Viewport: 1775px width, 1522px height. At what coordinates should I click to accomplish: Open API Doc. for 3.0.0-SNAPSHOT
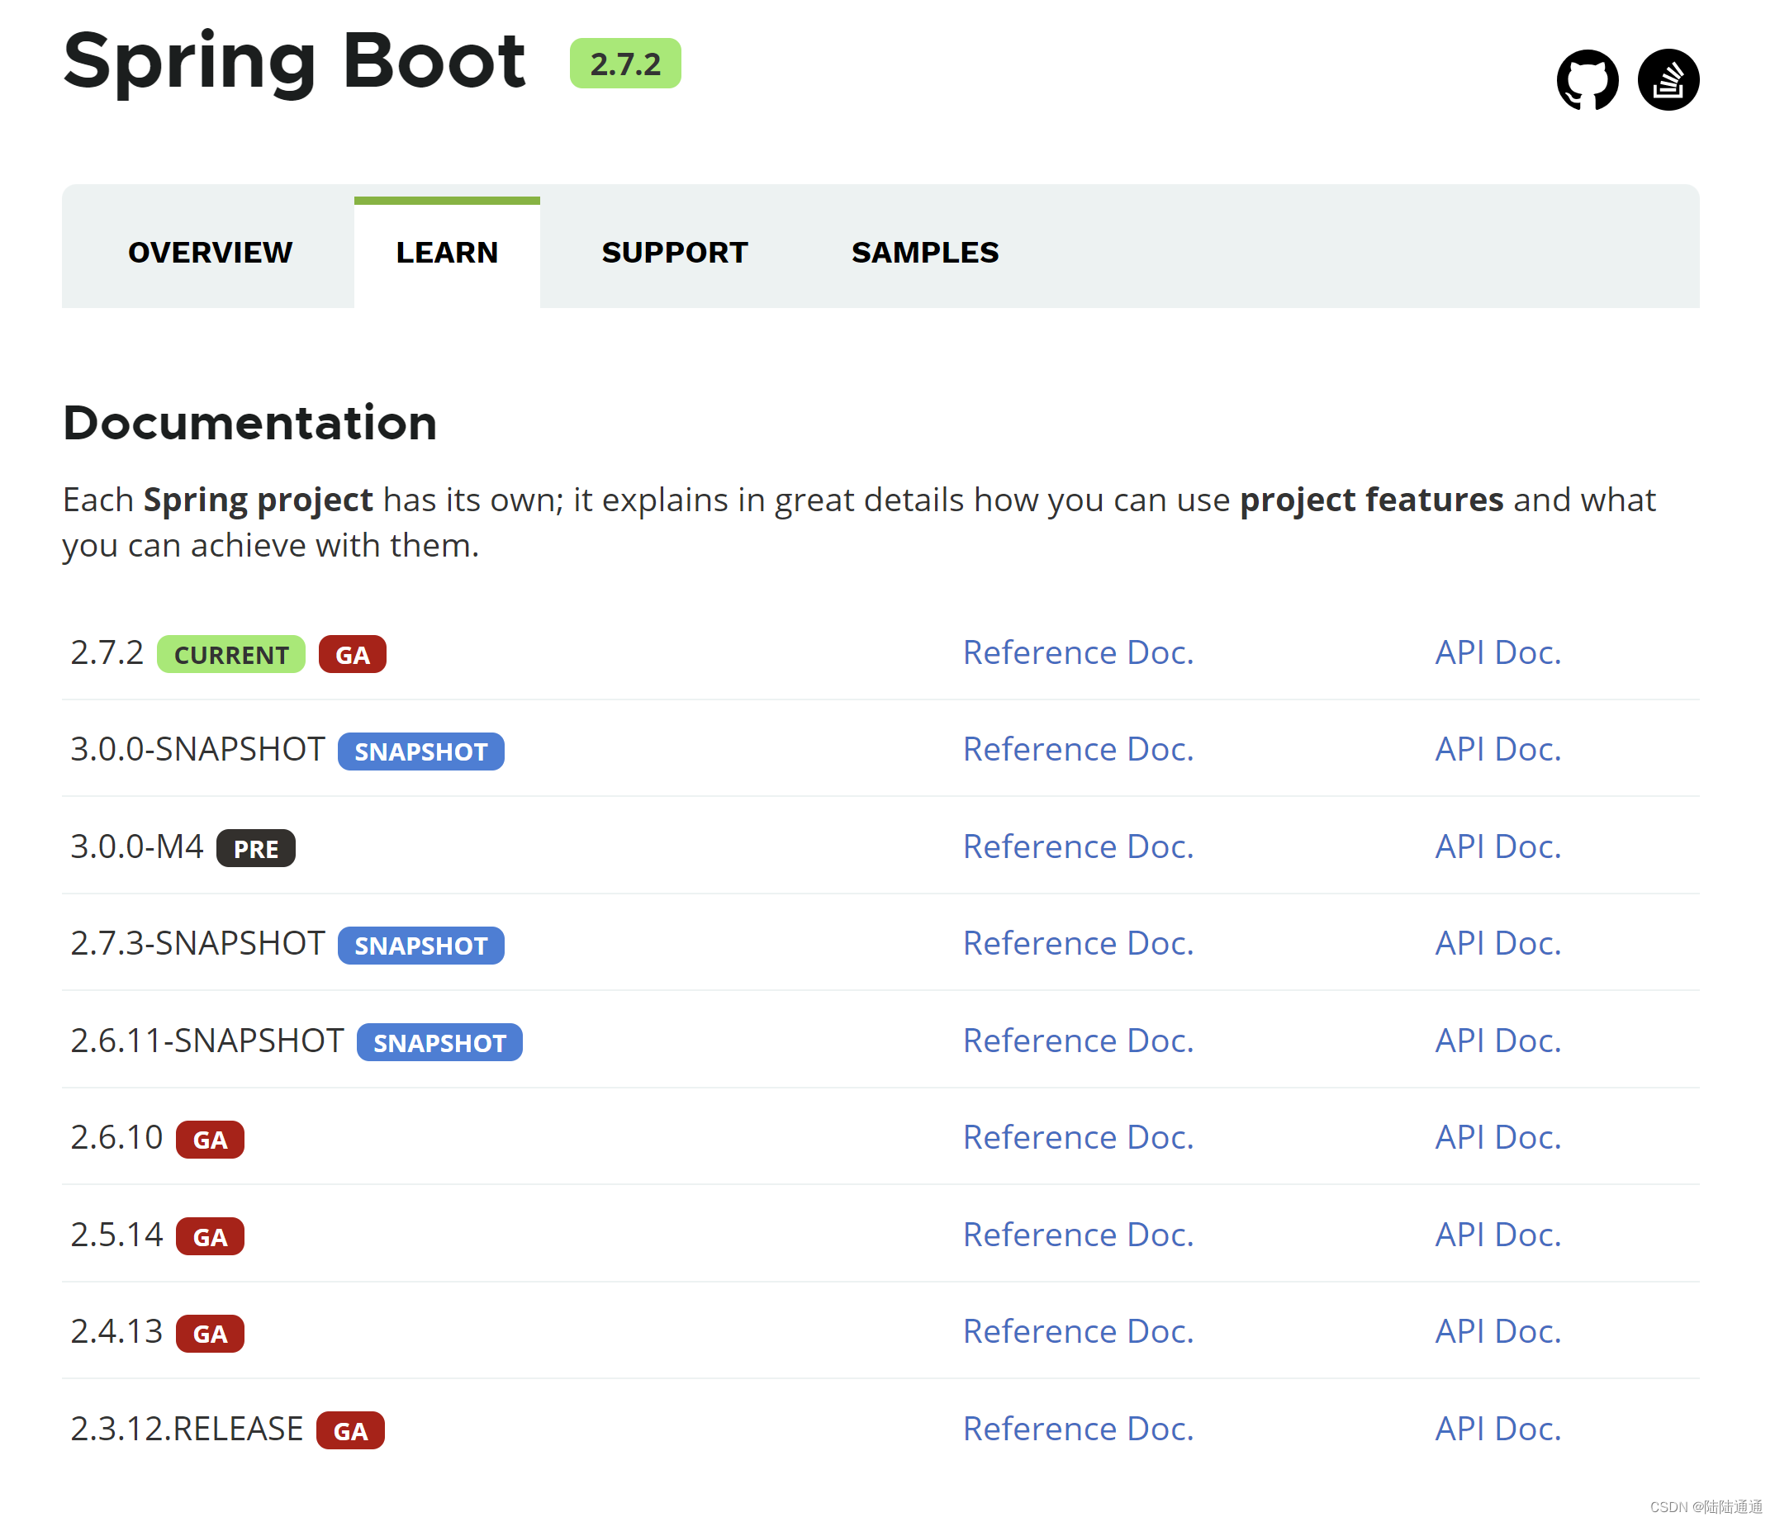pyautogui.click(x=1497, y=749)
